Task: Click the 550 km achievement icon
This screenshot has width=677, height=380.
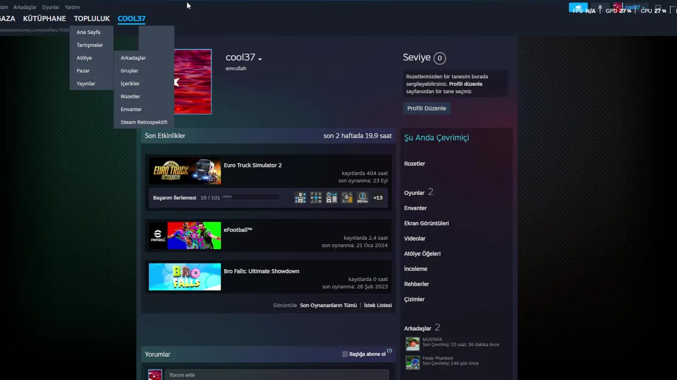Action: 362,197
